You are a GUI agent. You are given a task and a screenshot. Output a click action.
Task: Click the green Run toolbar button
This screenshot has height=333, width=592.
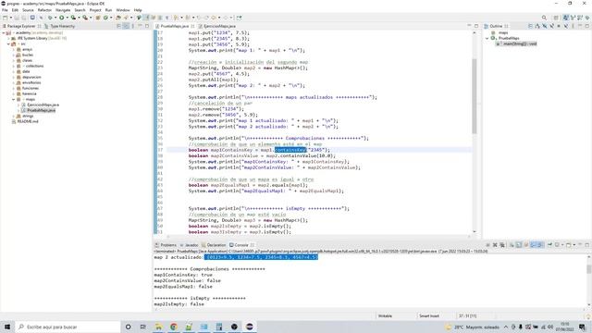(62, 18)
